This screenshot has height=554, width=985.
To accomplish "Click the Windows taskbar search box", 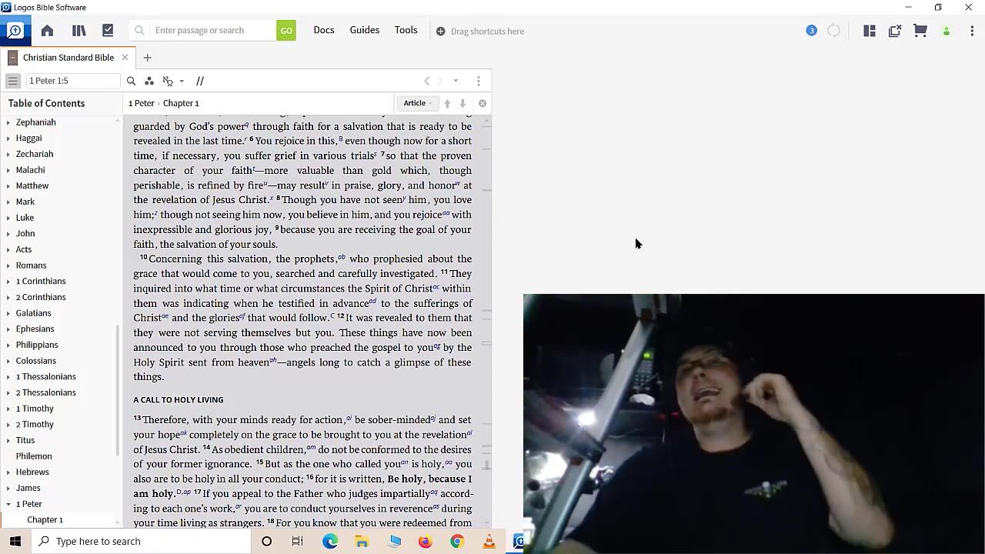I will (x=142, y=541).
